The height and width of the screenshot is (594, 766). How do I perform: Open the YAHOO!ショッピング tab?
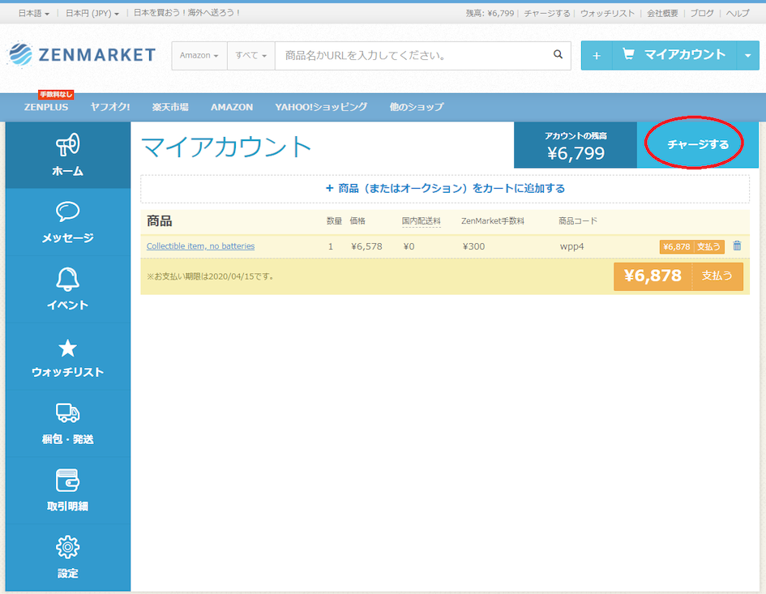point(321,107)
